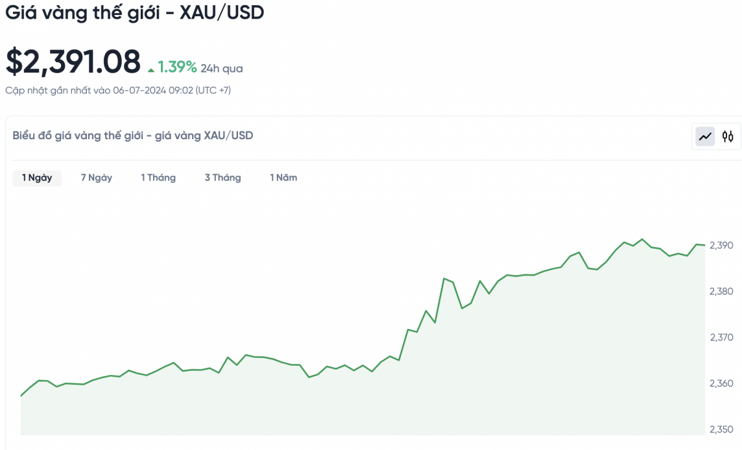Screen dimensions: 742x450
Task: Click the 2,390 y-axis label
Action: 721,245
